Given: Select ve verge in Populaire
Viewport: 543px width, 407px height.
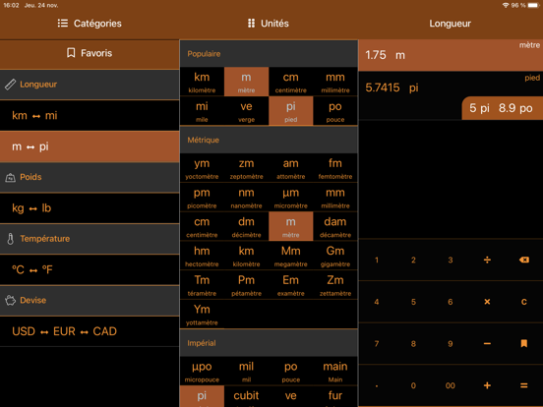Looking at the screenshot, I should tap(246, 111).
